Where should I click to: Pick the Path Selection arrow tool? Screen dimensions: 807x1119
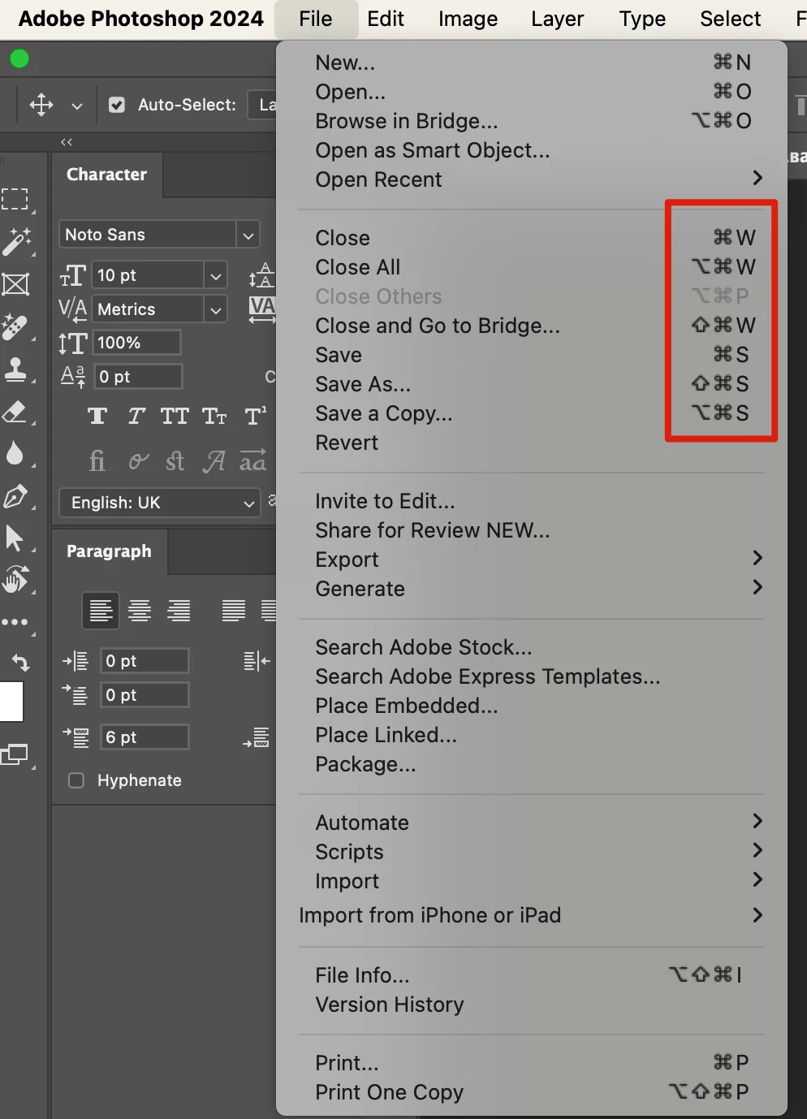15,538
